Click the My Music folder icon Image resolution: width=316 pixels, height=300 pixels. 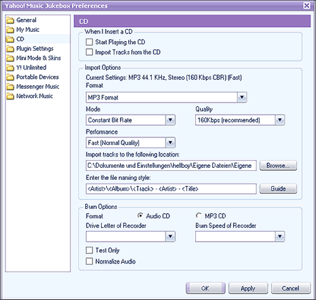click(11, 29)
